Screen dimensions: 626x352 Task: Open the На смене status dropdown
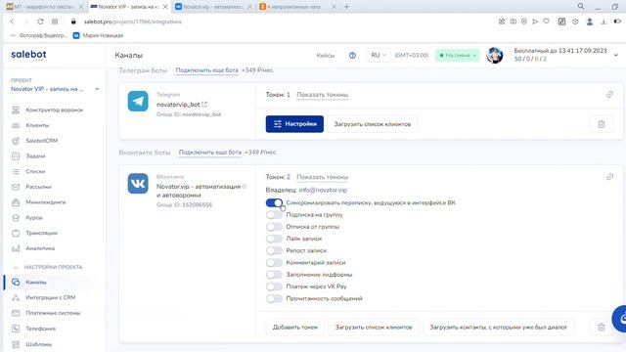(x=458, y=55)
